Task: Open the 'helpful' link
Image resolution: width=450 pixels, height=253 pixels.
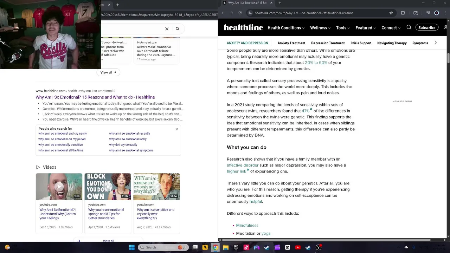Action: 256,201
